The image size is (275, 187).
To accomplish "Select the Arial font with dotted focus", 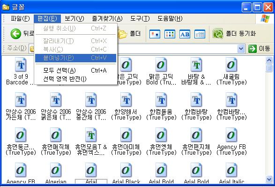I will coord(91,170).
